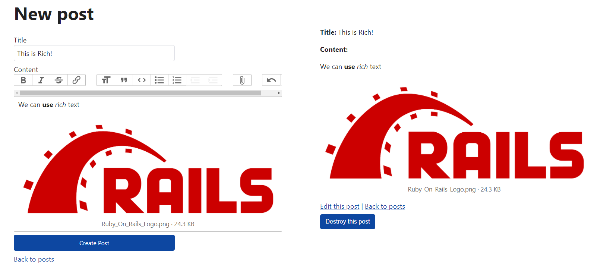
Task: Click the 'New post' heading
Action: tap(54, 14)
